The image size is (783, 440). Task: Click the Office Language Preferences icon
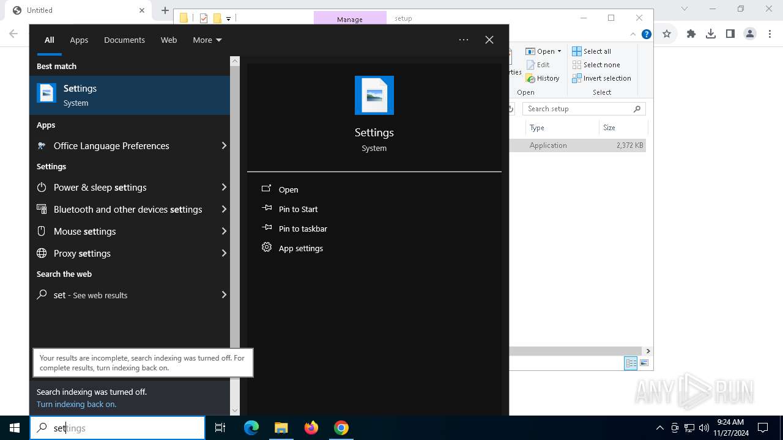coord(42,145)
